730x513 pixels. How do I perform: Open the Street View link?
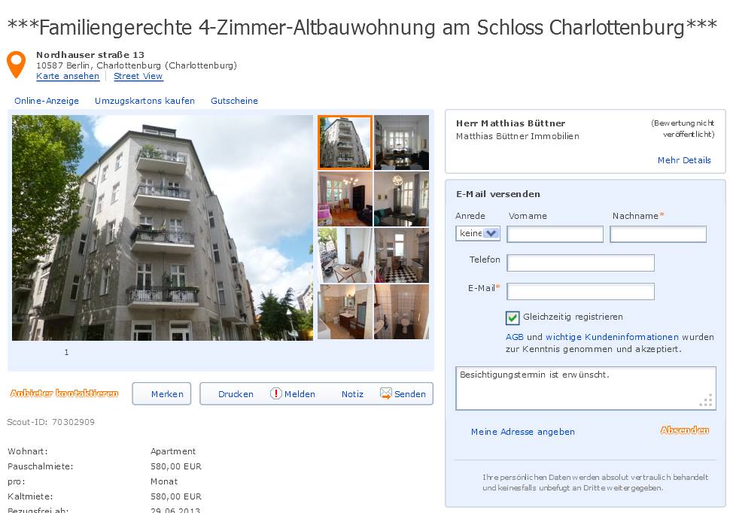(138, 76)
